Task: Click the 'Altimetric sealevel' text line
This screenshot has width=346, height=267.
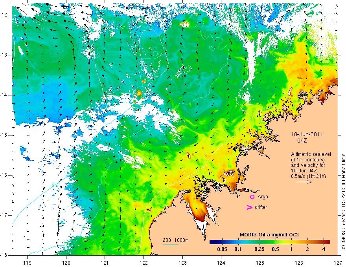Action: point(311,154)
